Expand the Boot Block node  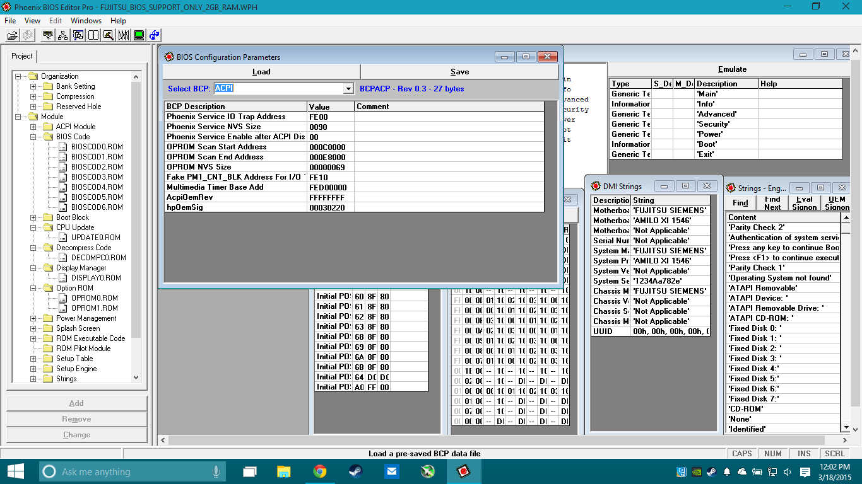pyautogui.click(x=33, y=217)
